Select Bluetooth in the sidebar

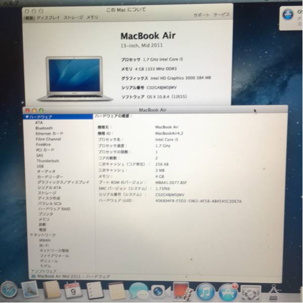[x=44, y=128]
